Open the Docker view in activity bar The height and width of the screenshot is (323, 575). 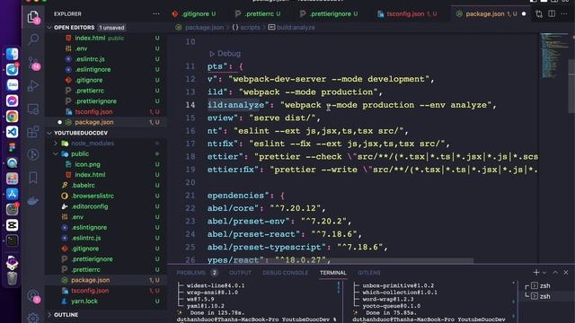[x=33, y=201]
